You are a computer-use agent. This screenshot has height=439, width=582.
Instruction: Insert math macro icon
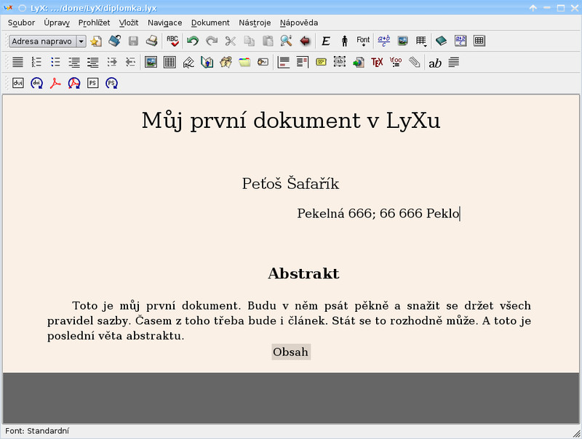pyautogui.click(x=396, y=62)
